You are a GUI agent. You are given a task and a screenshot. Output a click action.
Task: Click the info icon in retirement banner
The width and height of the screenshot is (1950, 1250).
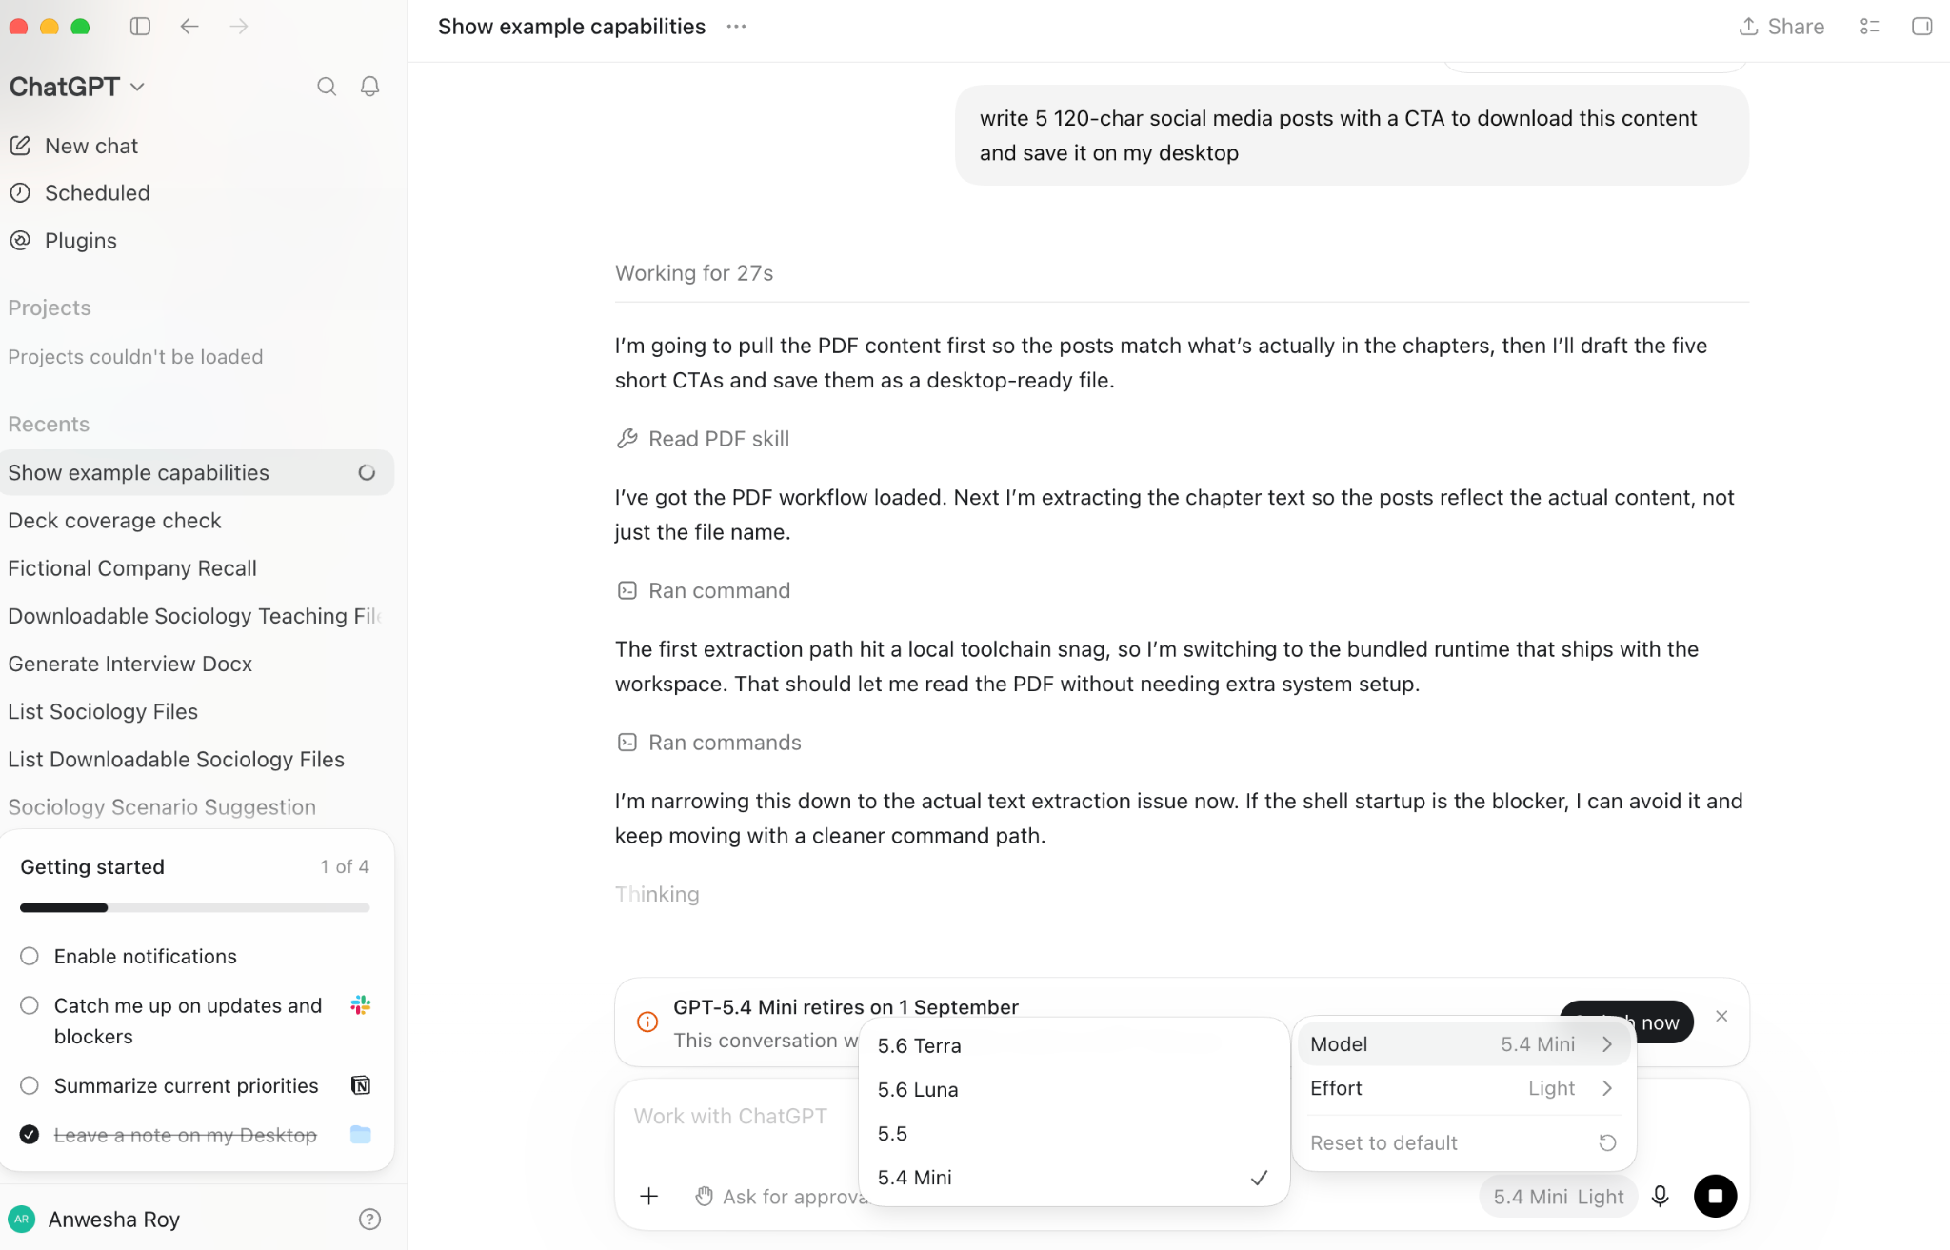(647, 1022)
